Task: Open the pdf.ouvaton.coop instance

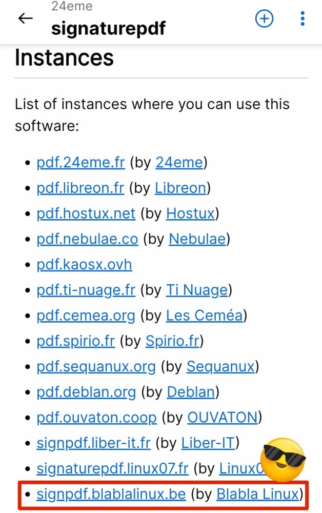Action: [x=96, y=418]
